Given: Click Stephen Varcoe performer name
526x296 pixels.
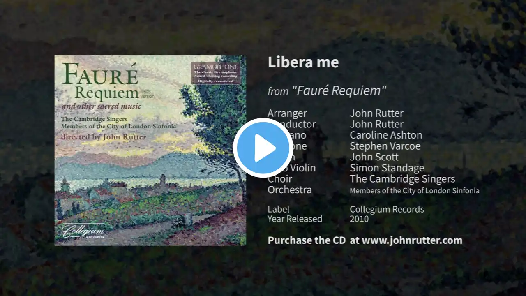Looking at the screenshot, I should pyautogui.click(x=385, y=146).
